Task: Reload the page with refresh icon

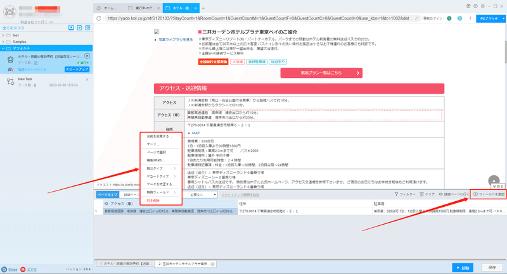Action: pyautogui.click(x=99, y=18)
